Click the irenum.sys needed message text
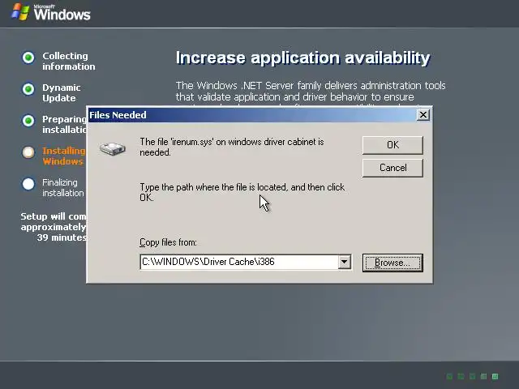The height and width of the screenshot is (389, 519). 232,147
